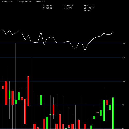129x129 pixels.
Task: Click the 989 price axis label
Action: click(x=123, y=105)
